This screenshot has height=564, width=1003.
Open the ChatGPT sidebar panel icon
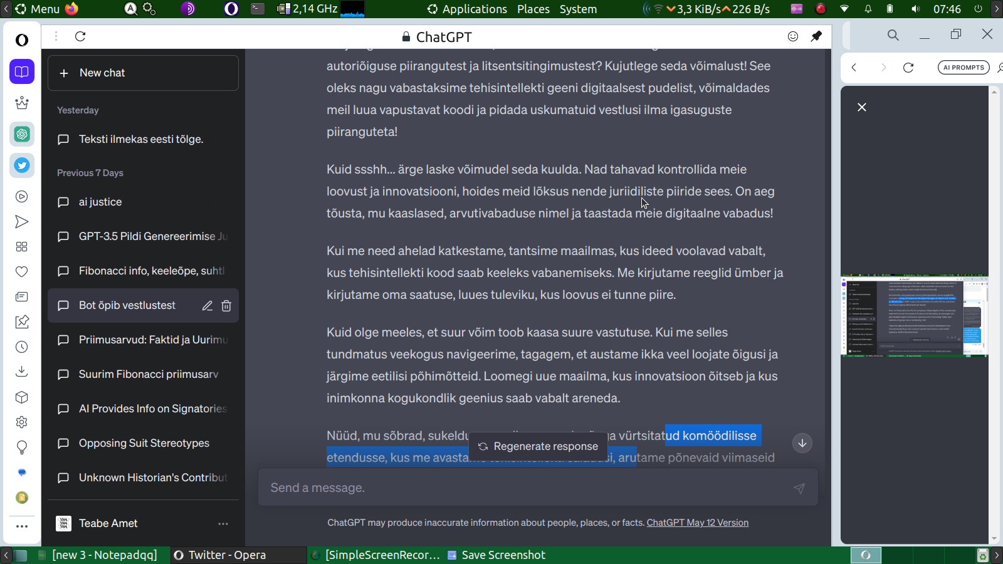22,134
